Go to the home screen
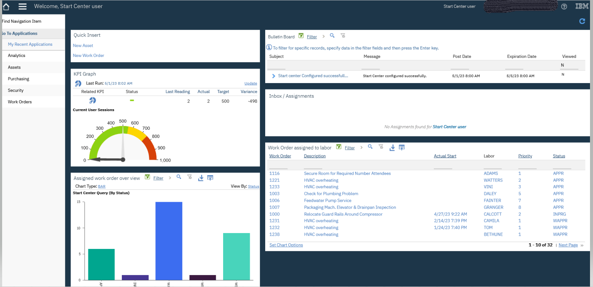The width and height of the screenshot is (593, 287). tap(5, 6)
